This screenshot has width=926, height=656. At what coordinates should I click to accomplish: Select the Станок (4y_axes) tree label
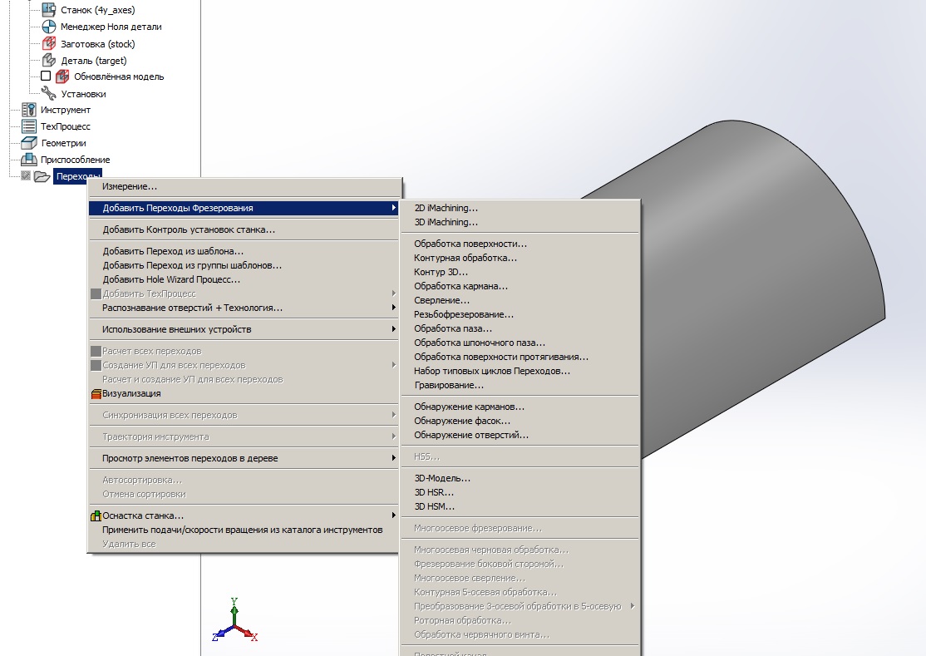click(97, 10)
